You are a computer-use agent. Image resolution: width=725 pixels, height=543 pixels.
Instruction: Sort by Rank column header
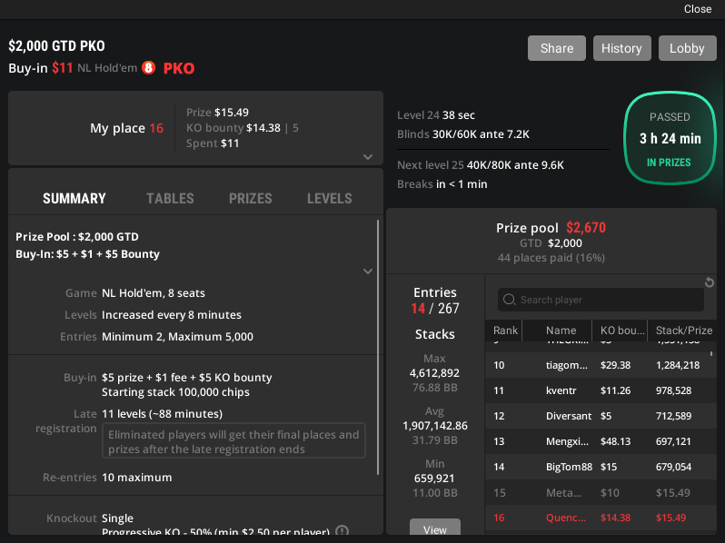(505, 330)
